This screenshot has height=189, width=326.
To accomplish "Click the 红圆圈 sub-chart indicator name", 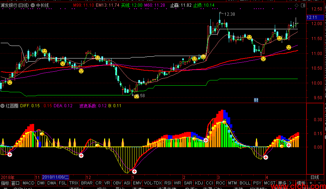I will pyautogui.click(x=12, y=106).
